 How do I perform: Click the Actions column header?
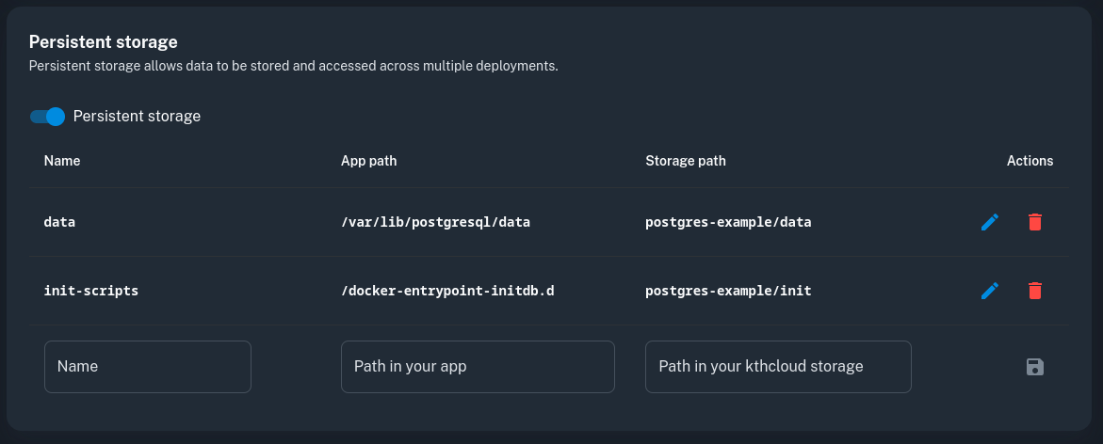(1030, 161)
